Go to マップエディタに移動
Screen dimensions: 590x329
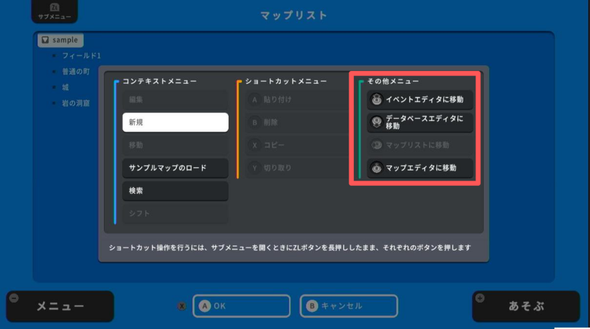click(420, 168)
